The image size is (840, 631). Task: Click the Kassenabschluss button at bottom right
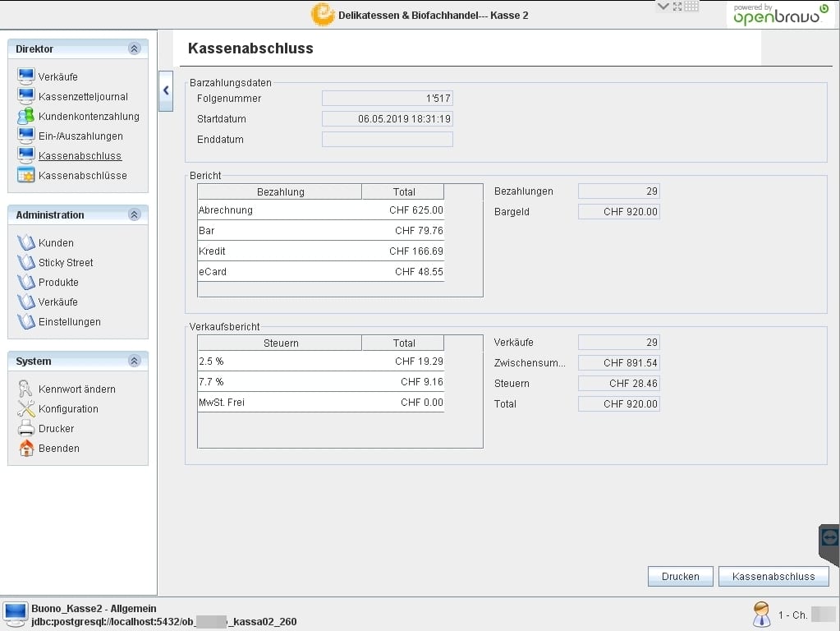(x=773, y=576)
